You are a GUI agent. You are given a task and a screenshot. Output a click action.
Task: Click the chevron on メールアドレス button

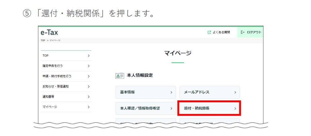[x=235, y=92]
